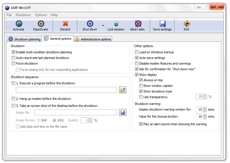The width and height of the screenshot is (230, 163).
Task: Click the Abort adm. toolbar icon
Action: pos(138,24)
